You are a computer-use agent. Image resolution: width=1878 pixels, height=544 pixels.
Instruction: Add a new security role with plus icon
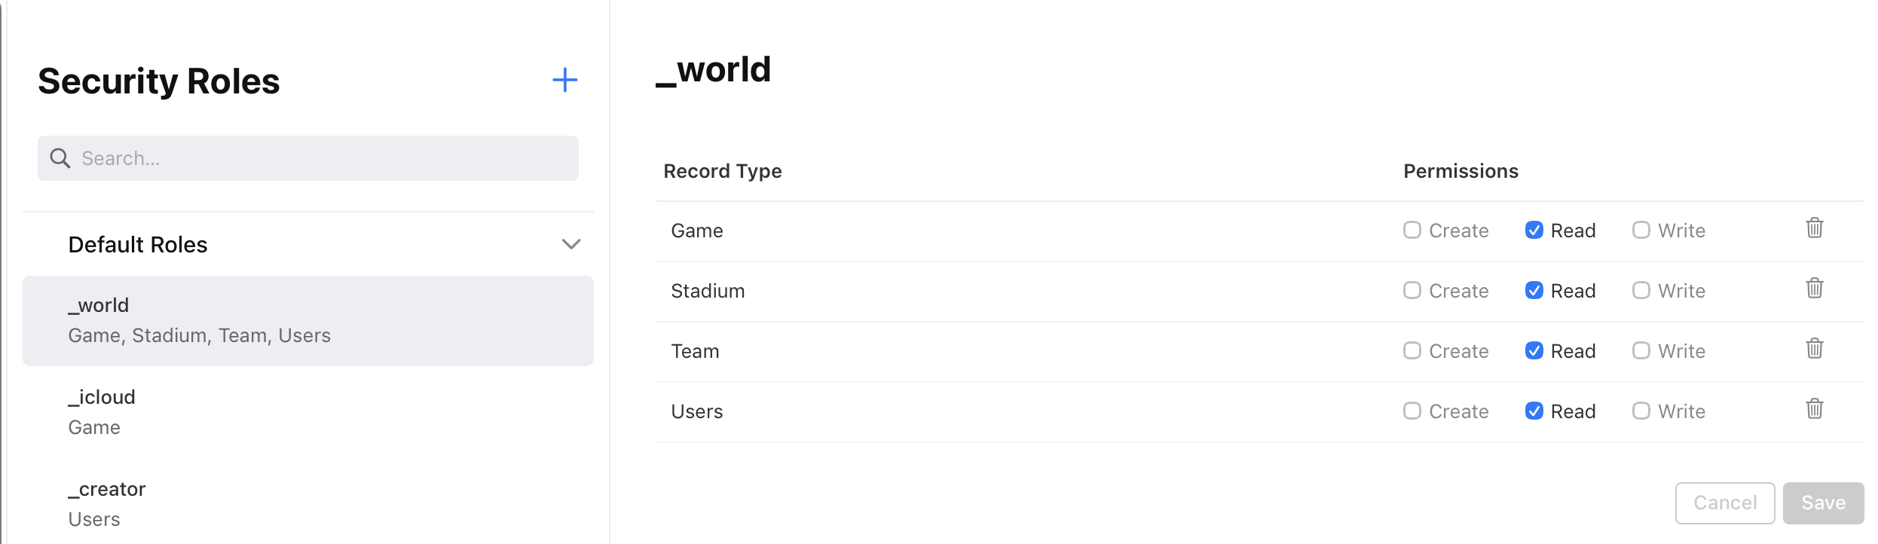tap(564, 80)
